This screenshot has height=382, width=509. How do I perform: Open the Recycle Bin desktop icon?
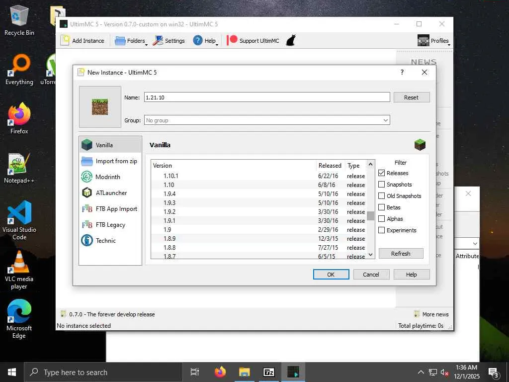point(19,21)
